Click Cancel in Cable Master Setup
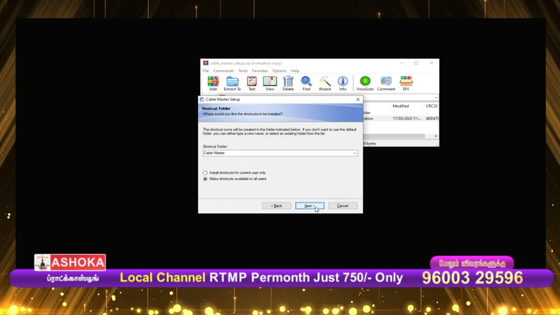This screenshot has height=315, width=560. (343, 206)
